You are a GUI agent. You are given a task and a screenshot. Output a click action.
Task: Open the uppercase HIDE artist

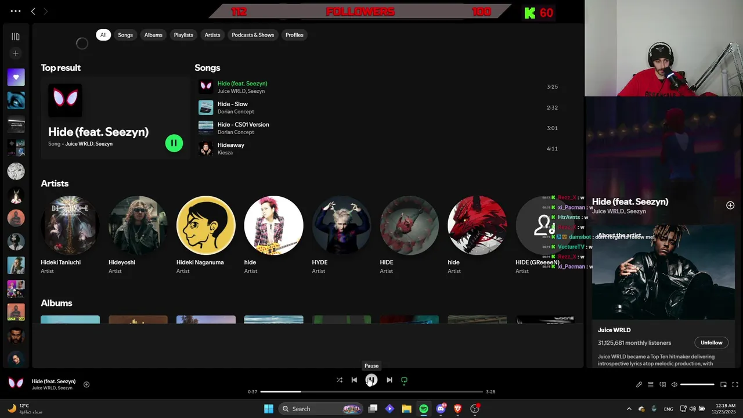[409, 225]
